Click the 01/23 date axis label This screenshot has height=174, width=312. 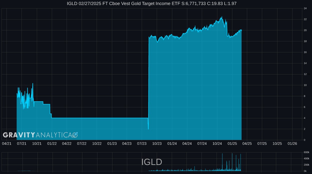(x=112, y=144)
